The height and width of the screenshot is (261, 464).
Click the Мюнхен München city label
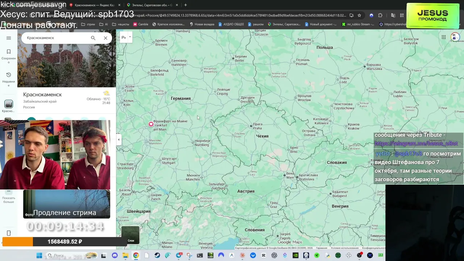pos(193,177)
